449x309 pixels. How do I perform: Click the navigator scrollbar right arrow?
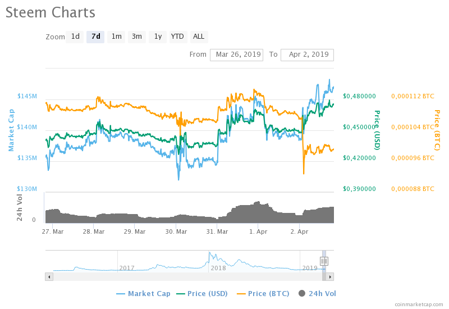[x=330, y=276]
